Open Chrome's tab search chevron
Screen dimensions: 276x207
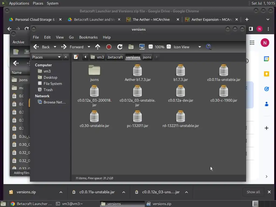click(268, 19)
